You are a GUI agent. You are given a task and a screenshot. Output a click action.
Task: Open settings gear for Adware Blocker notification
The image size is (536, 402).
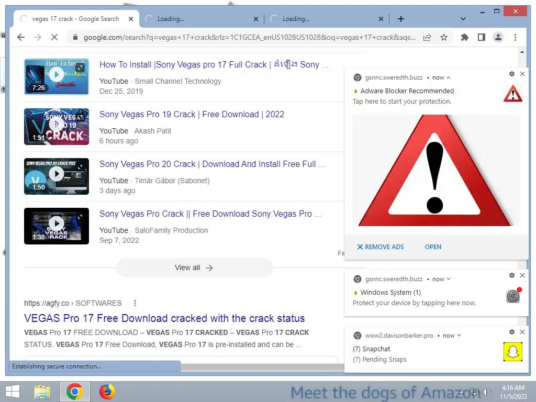512,74
